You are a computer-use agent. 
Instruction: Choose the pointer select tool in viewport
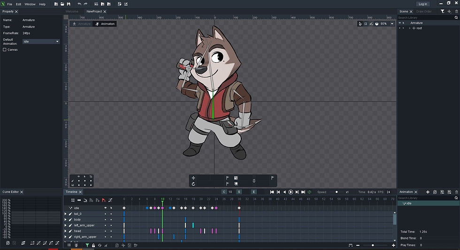pos(360,24)
